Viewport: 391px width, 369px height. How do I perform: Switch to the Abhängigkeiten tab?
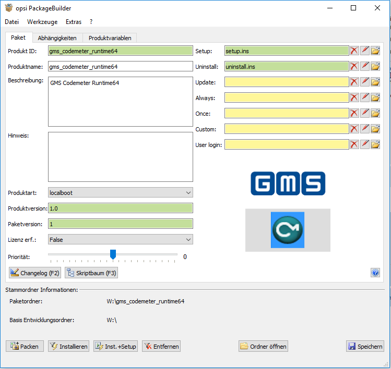coord(57,38)
